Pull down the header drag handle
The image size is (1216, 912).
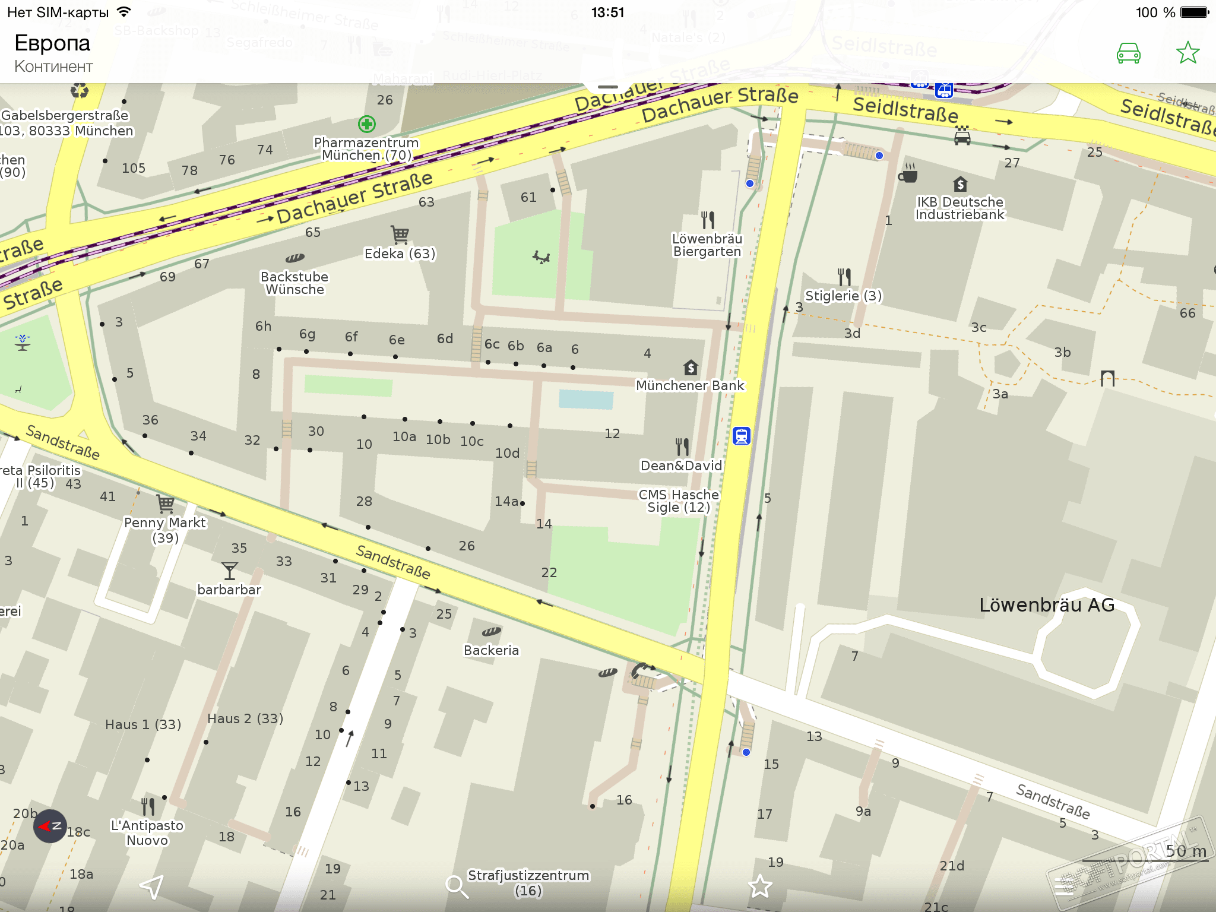click(x=608, y=87)
